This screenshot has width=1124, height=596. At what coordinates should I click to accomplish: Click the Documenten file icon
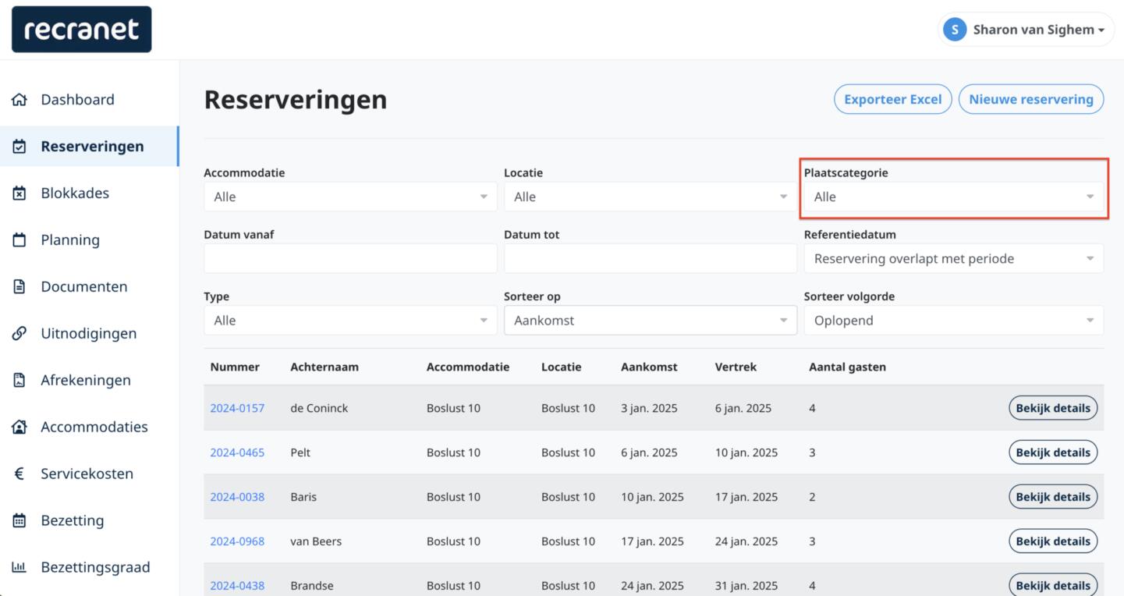pyautogui.click(x=20, y=287)
